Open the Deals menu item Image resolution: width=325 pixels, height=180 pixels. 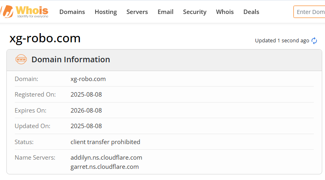tap(251, 12)
